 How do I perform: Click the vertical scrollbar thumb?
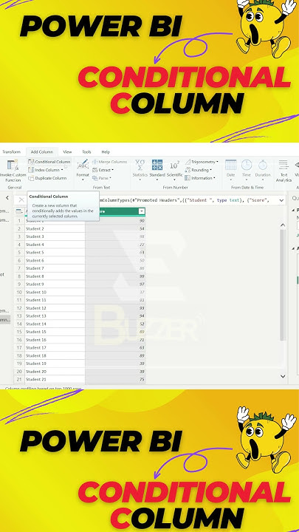click(283, 285)
